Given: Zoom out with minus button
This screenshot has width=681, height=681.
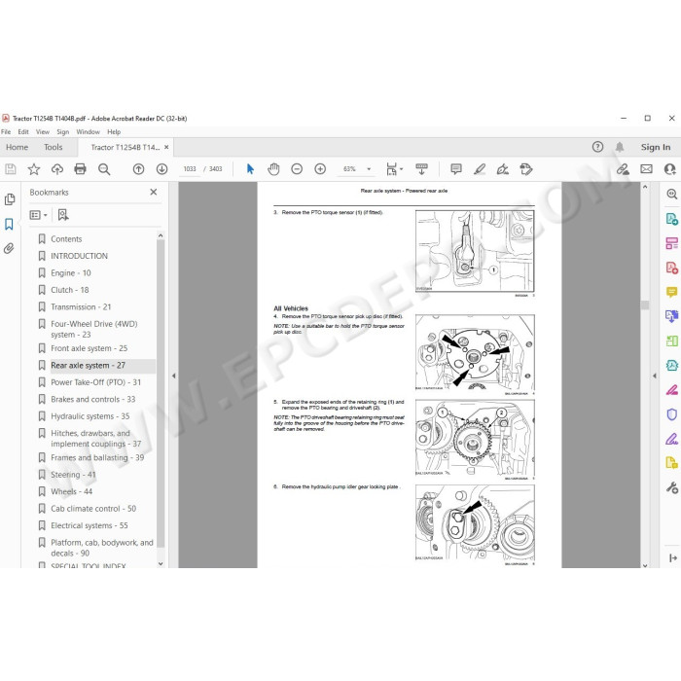Looking at the screenshot, I should click(x=297, y=169).
